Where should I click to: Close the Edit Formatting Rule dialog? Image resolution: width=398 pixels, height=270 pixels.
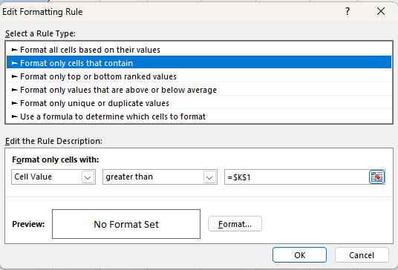point(381,11)
